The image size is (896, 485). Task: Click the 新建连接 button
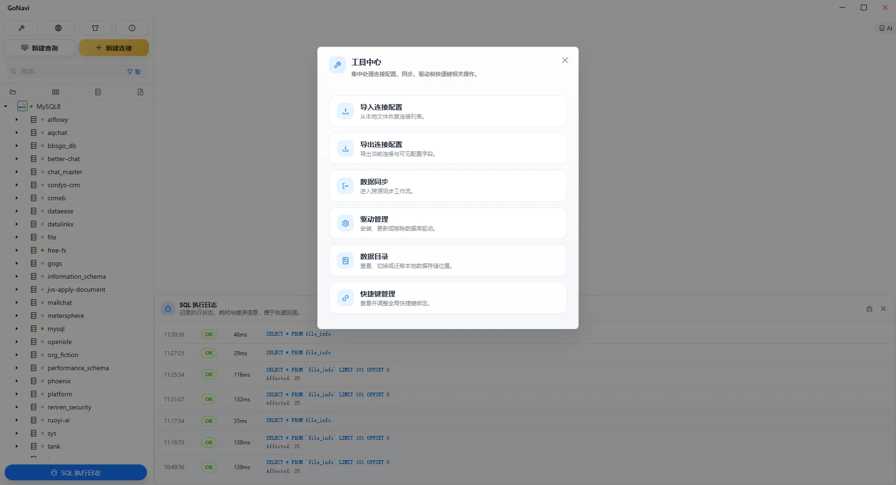(x=114, y=48)
